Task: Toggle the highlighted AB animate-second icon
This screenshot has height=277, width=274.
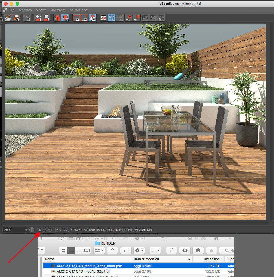Action: [x=112, y=18]
